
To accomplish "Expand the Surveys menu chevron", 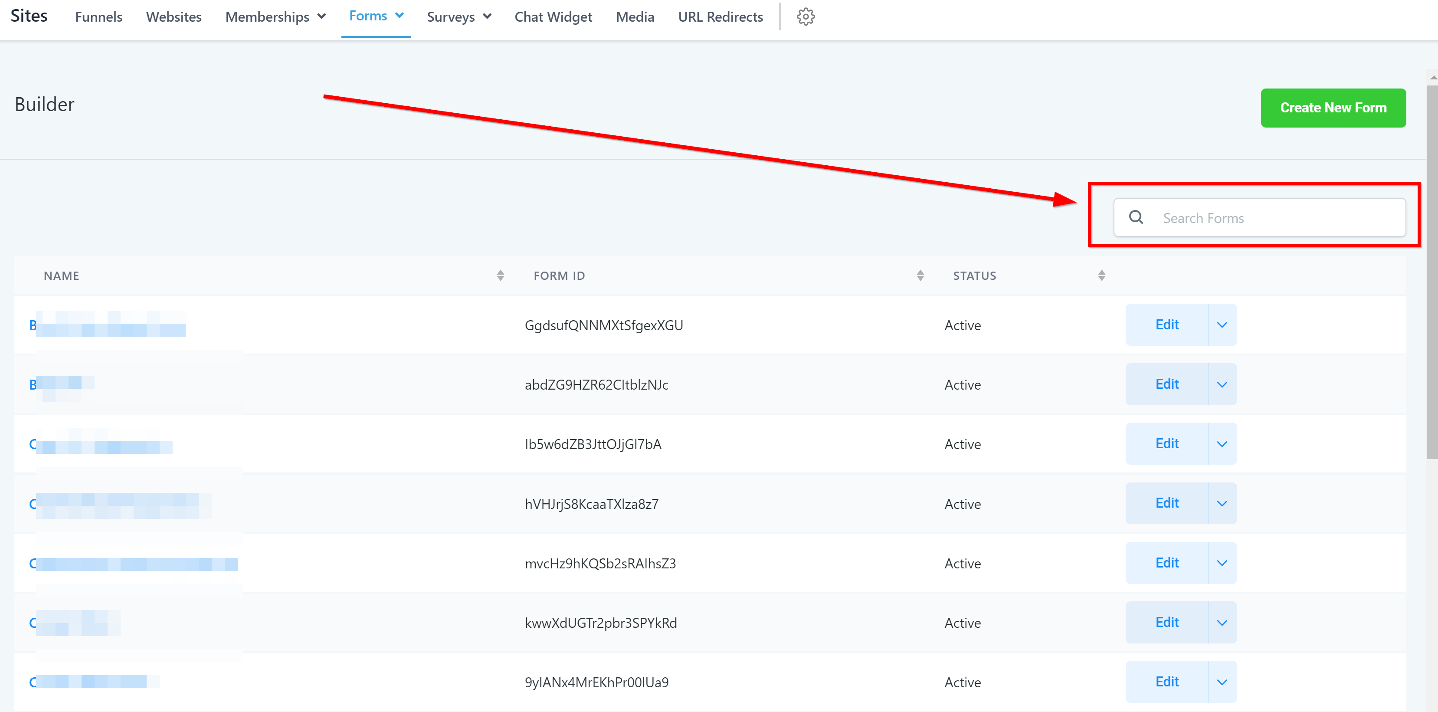I will point(487,17).
